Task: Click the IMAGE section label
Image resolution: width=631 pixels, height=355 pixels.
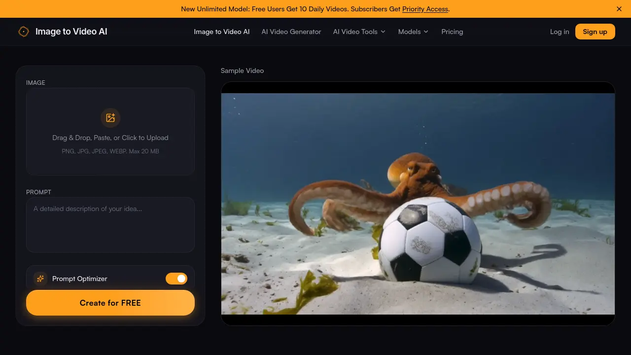Action: pyautogui.click(x=35, y=82)
